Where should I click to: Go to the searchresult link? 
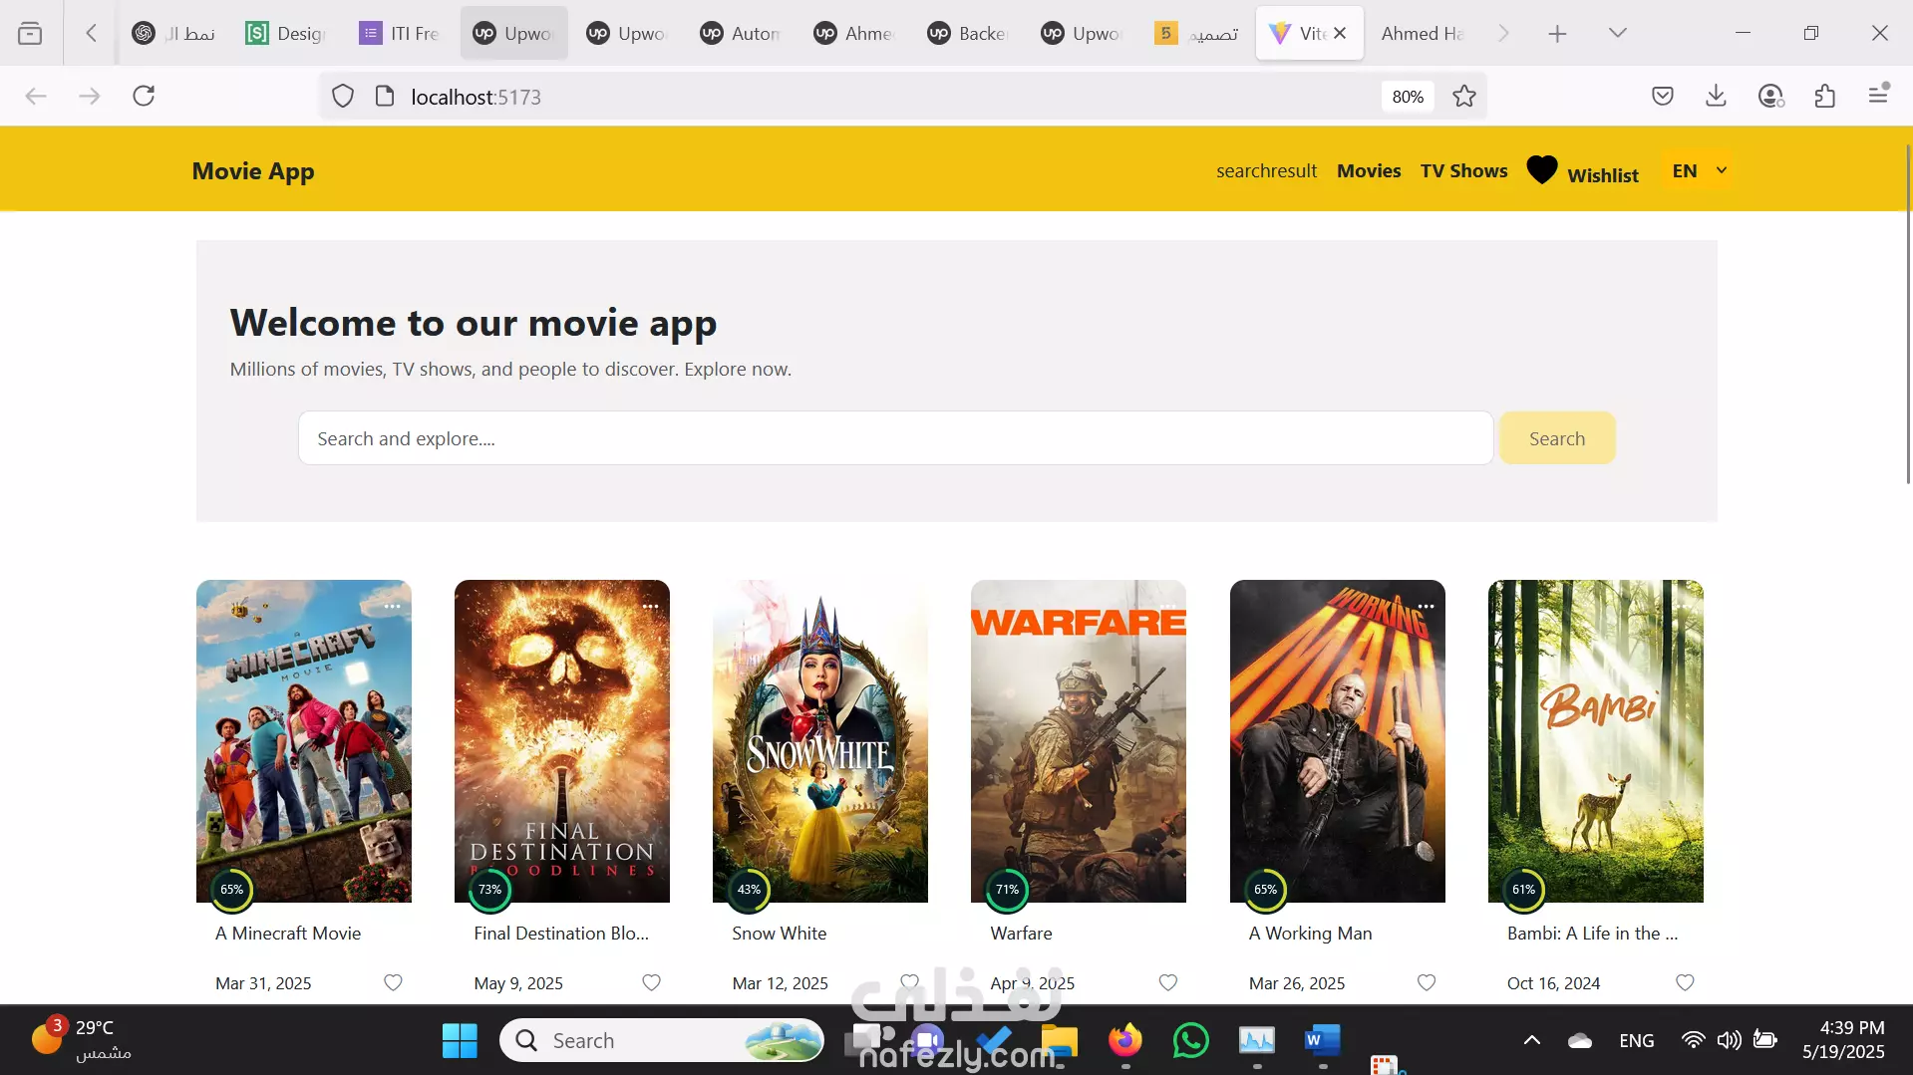pyautogui.click(x=1266, y=170)
